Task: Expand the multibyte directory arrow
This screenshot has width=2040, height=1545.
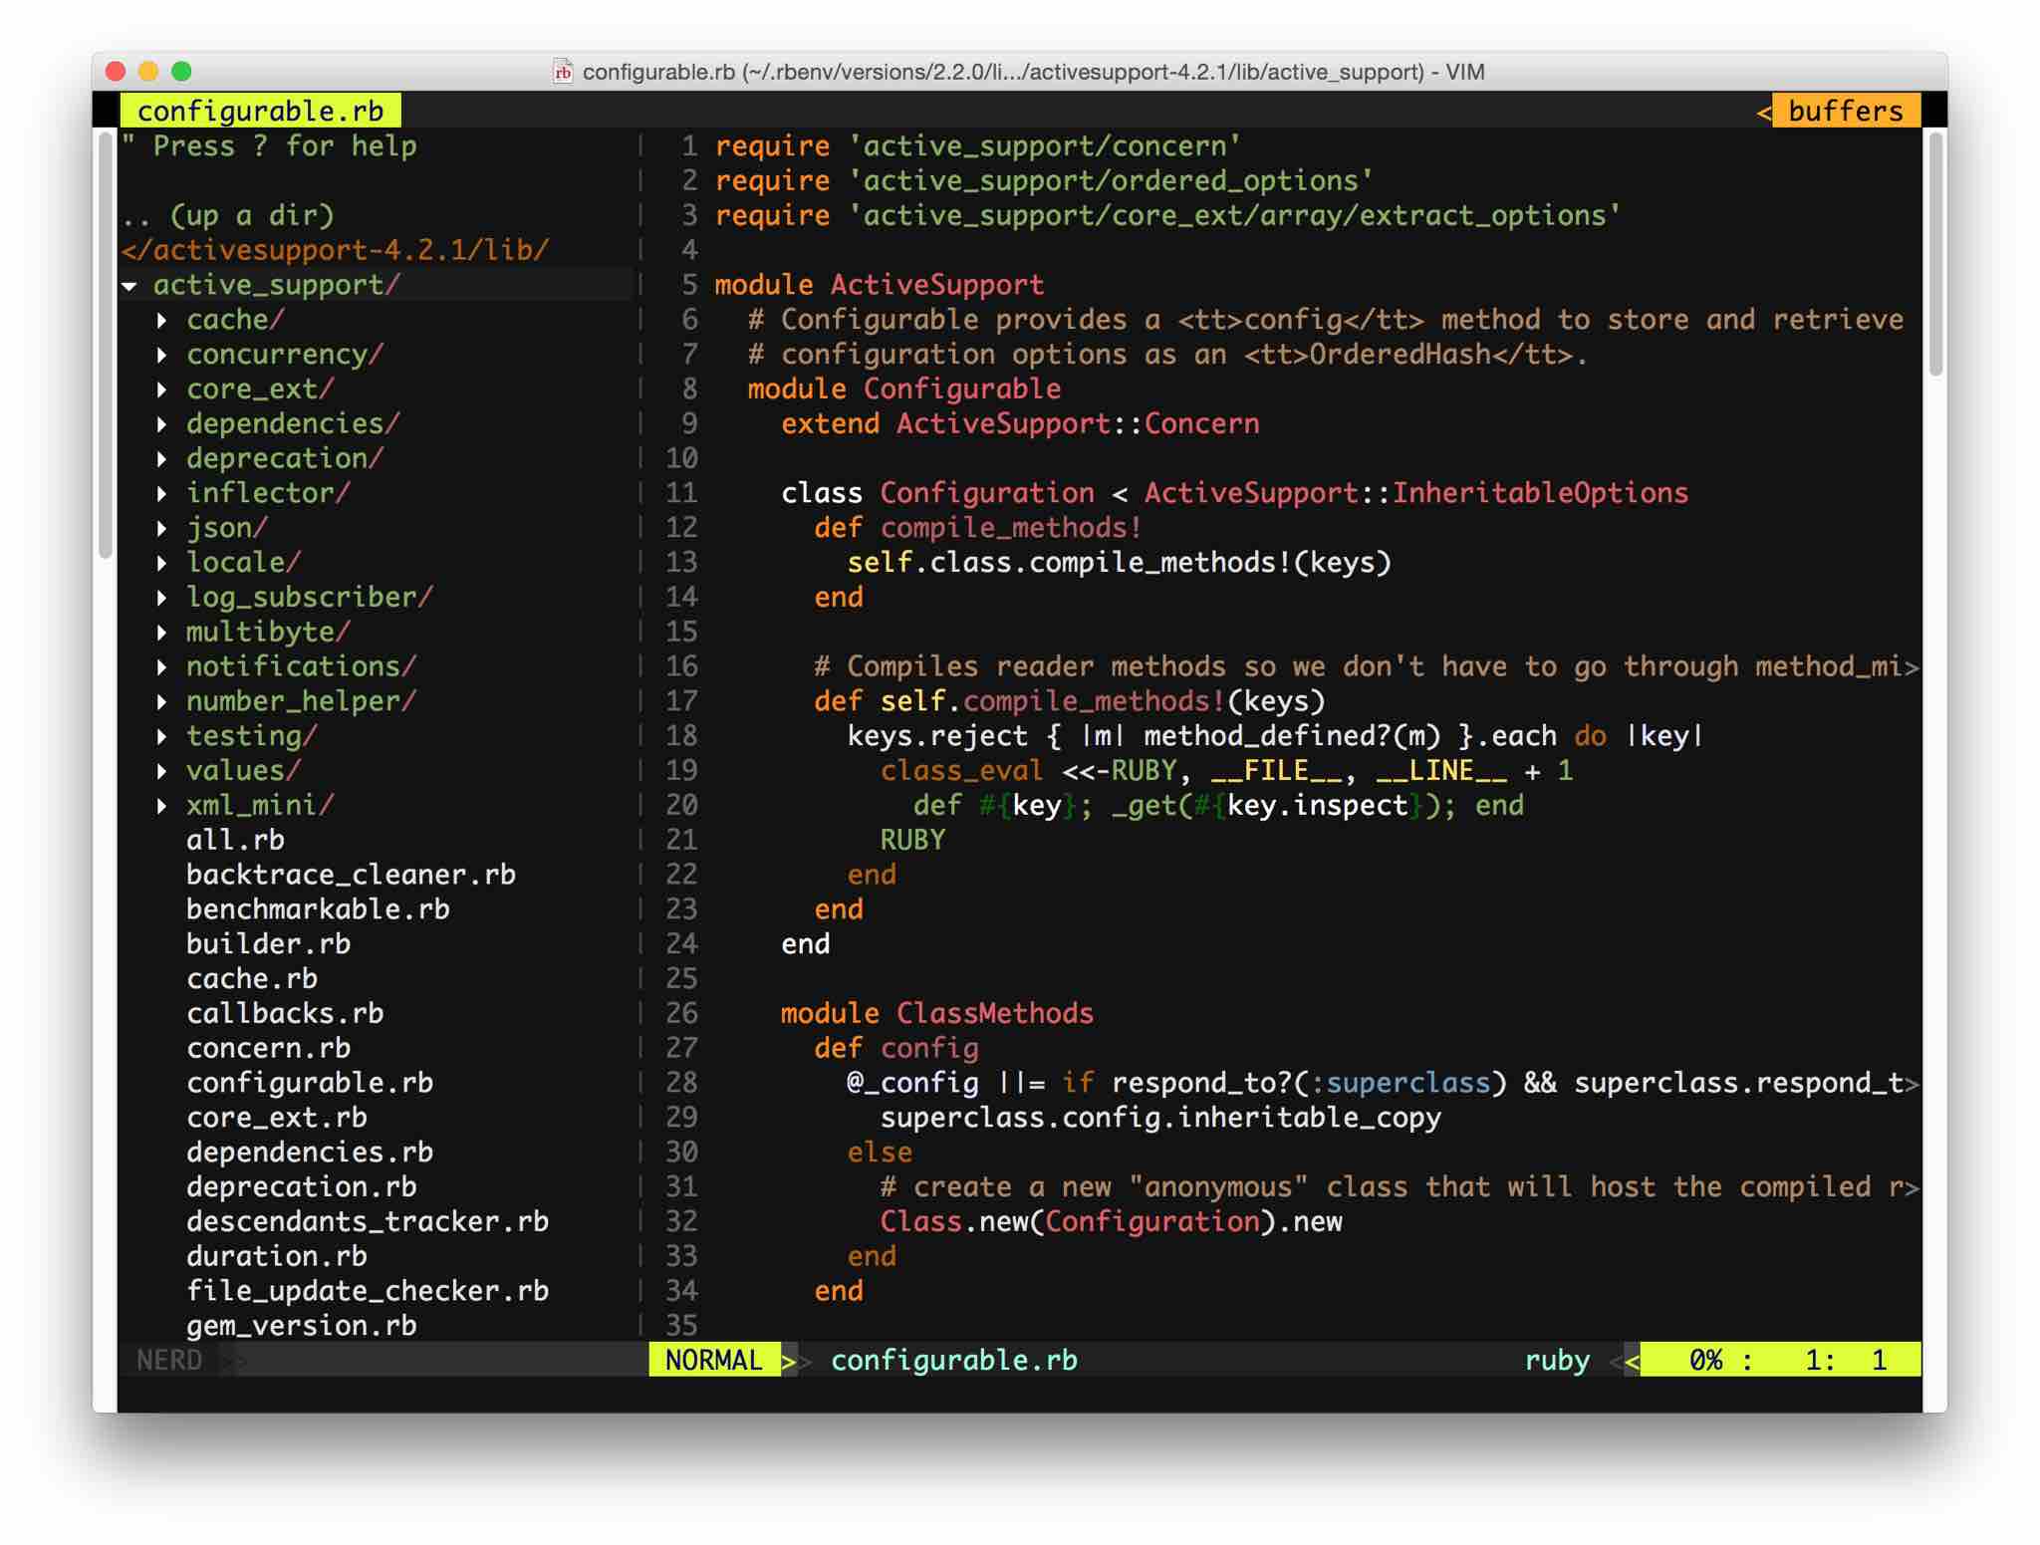Action: tap(161, 633)
